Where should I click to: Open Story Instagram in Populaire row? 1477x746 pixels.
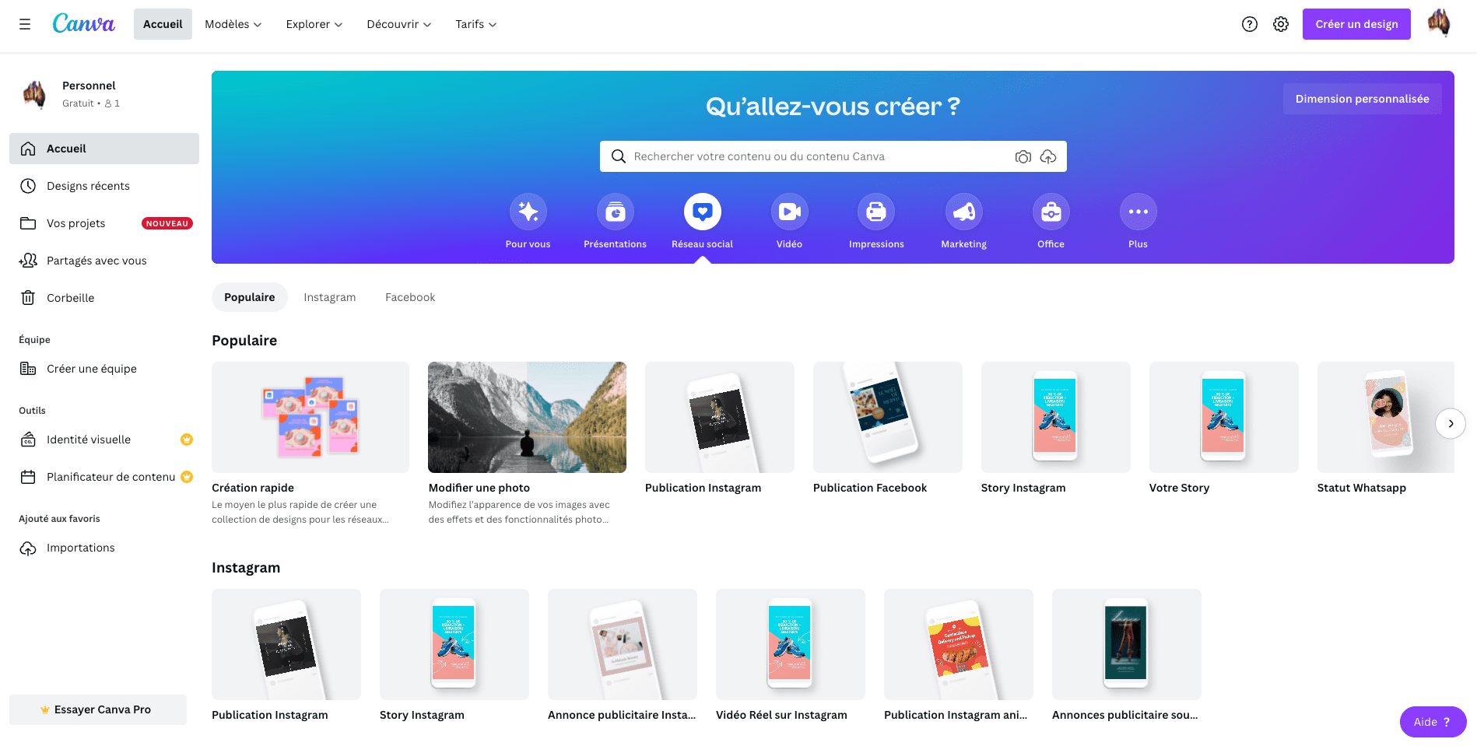click(1055, 417)
